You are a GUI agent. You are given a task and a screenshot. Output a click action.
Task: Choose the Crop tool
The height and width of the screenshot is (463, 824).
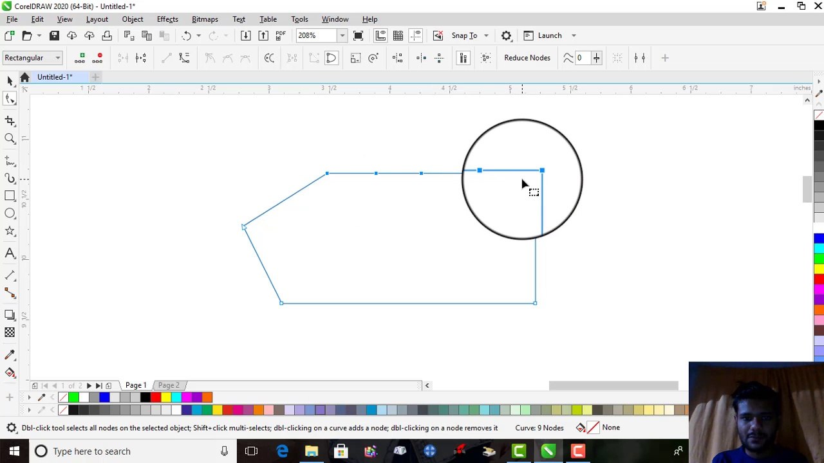(10, 120)
